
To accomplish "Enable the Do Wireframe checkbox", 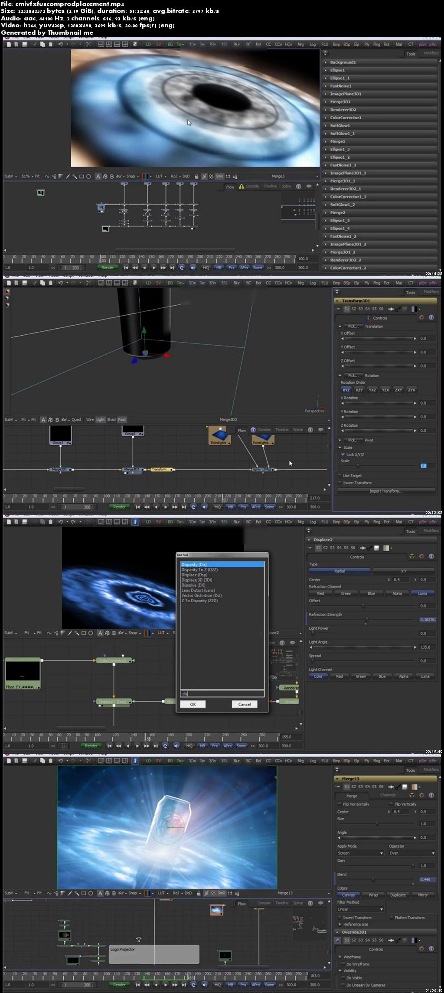I will pos(343,964).
